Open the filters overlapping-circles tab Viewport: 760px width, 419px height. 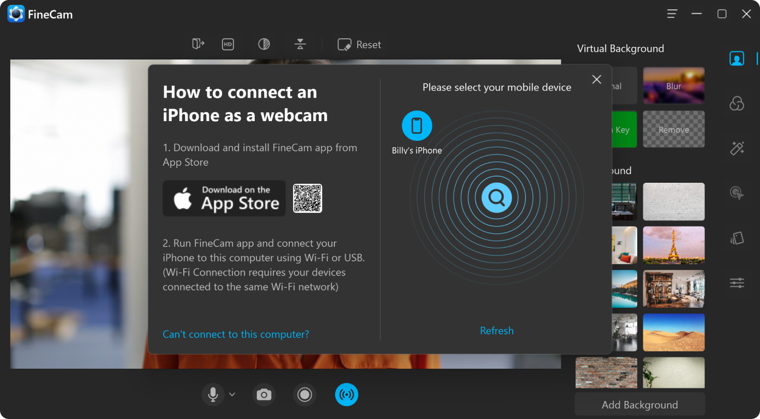(737, 103)
